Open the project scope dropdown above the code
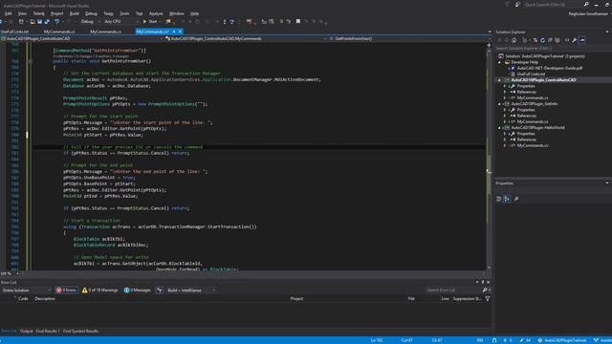The width and height of the screenshot is (612, 344). click(x=81, y=38)
